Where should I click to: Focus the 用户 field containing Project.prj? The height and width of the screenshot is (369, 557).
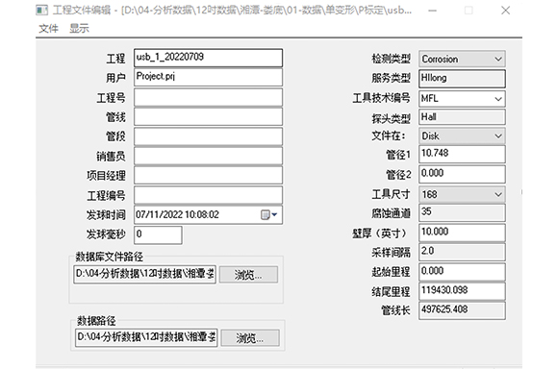[208, 77]
